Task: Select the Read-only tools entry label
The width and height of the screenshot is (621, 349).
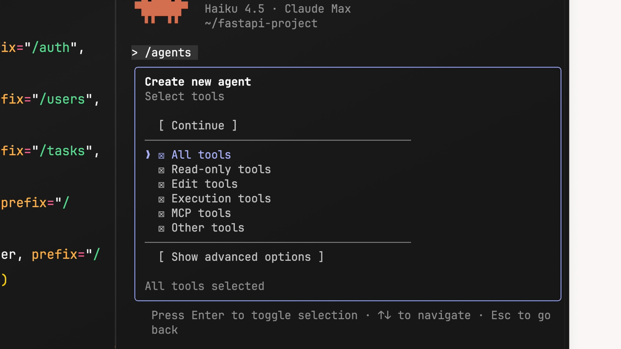Action: click(x=221, y=169)
